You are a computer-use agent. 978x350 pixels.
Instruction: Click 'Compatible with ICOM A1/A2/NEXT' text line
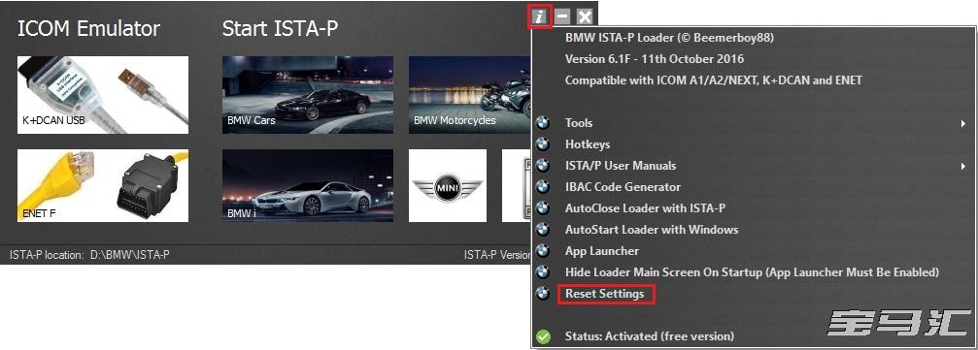[714, 80]
